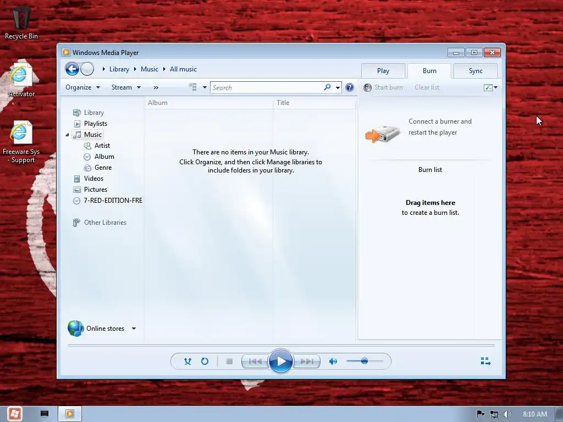
Task: Click the volume slider handle
Action: [364, 361]
